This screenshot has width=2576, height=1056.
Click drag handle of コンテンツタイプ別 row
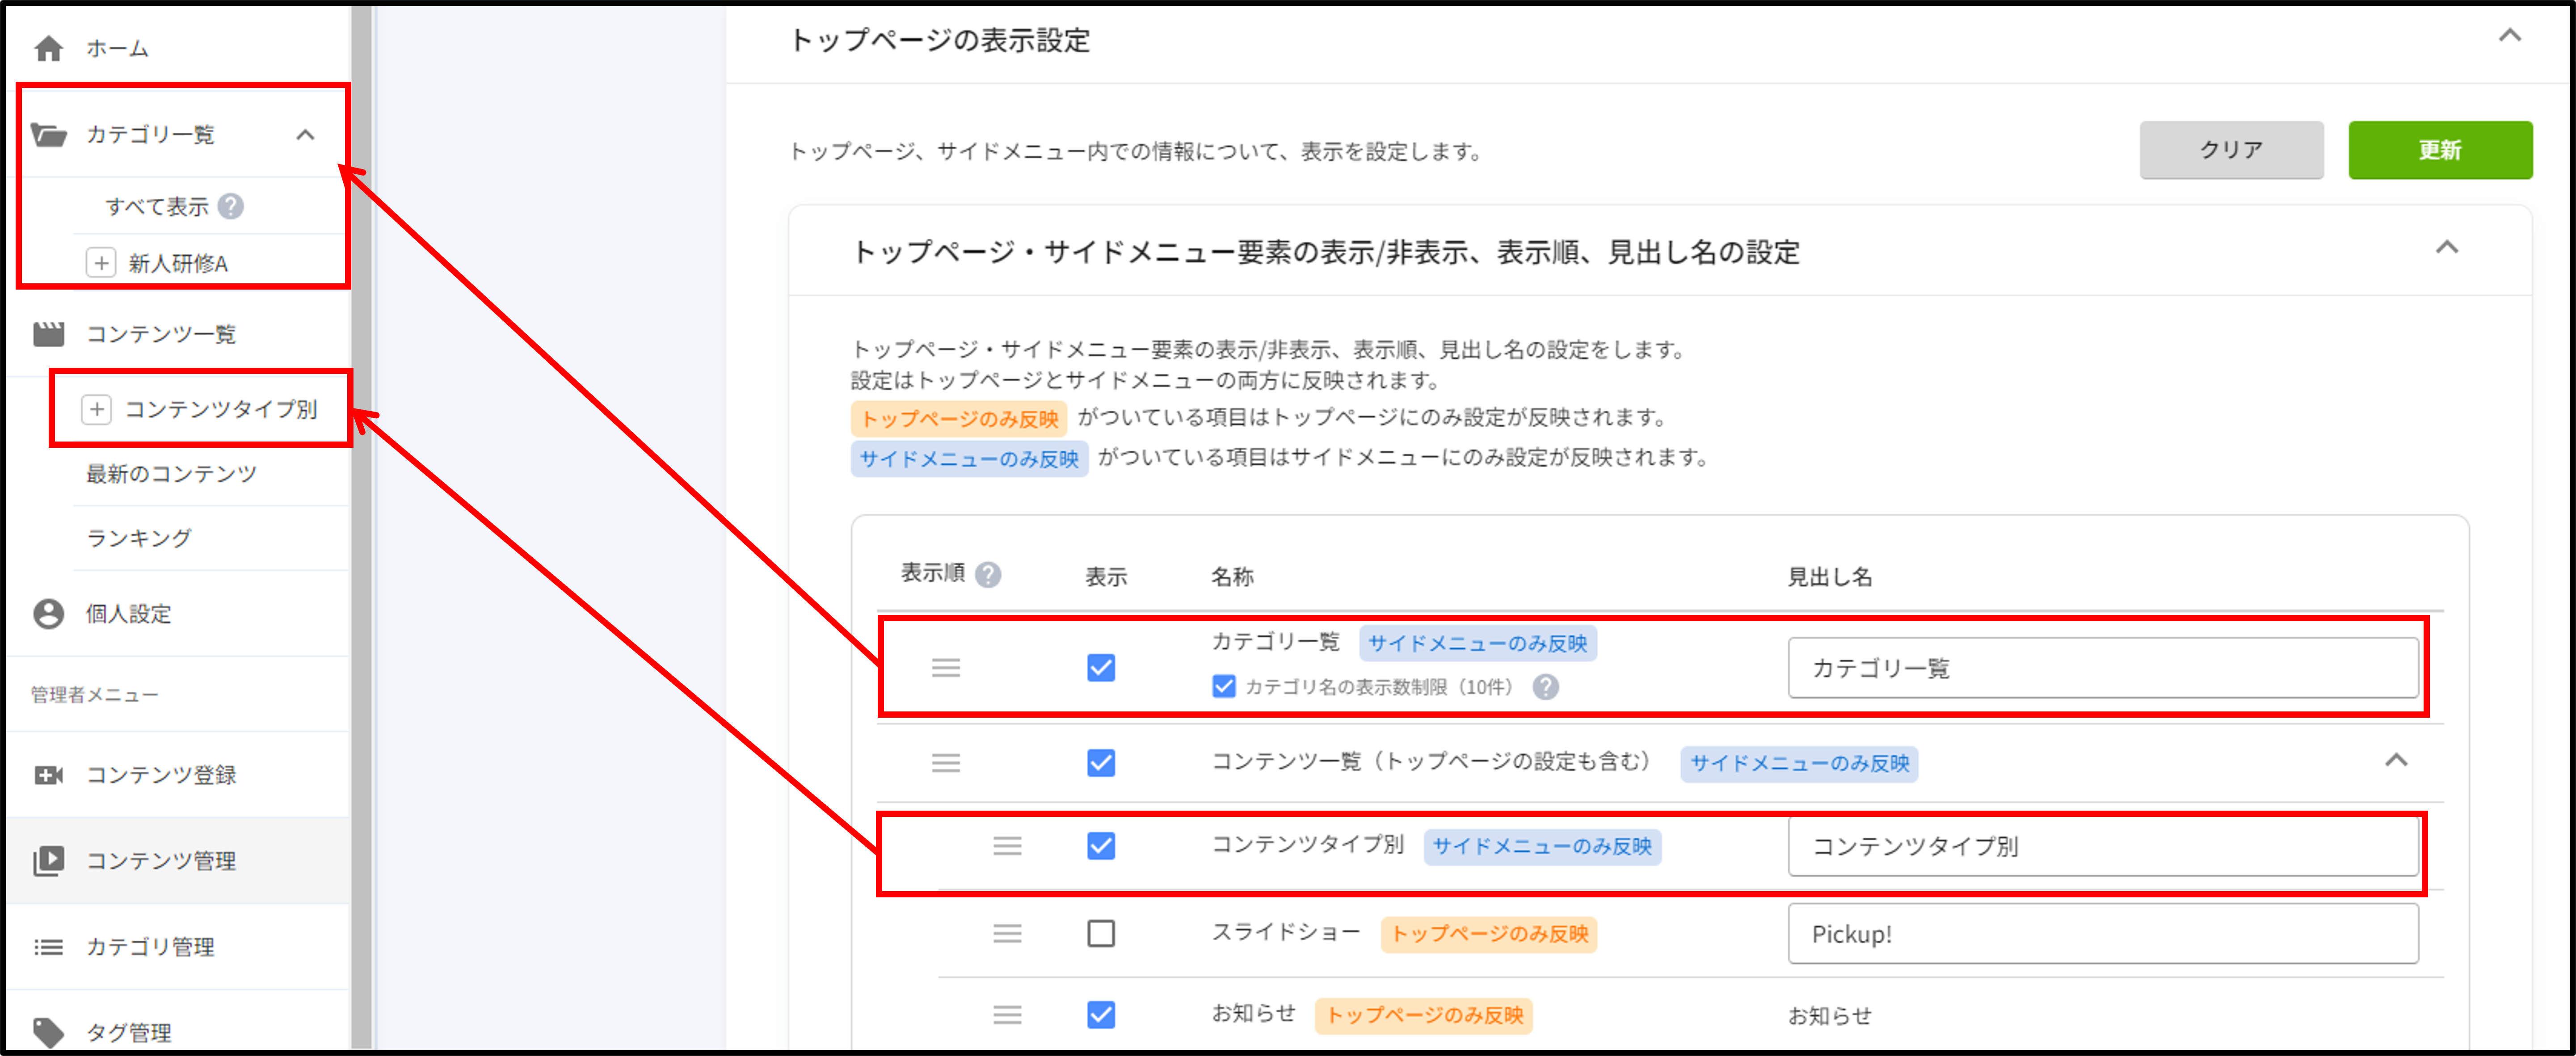[x=1007, y=846]
